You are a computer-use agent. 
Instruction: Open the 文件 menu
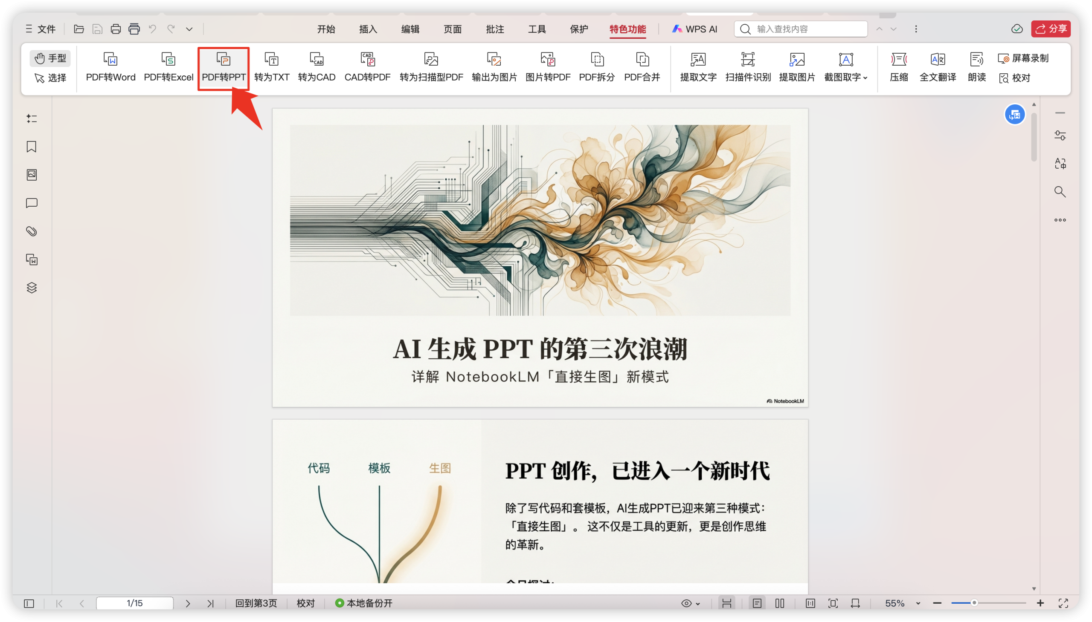coord(40,29)
